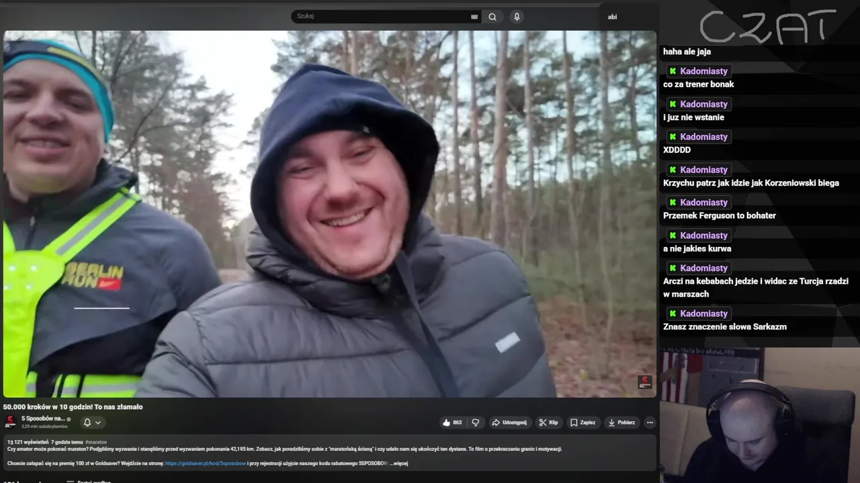860x483 pixels.
Task: Open the goldsaver.pl link in description
Action: pos(206,463)
